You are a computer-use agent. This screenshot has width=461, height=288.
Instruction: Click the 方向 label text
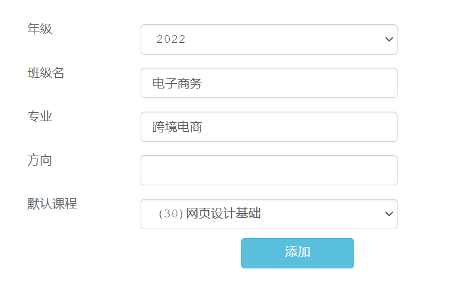click(40, 160)
